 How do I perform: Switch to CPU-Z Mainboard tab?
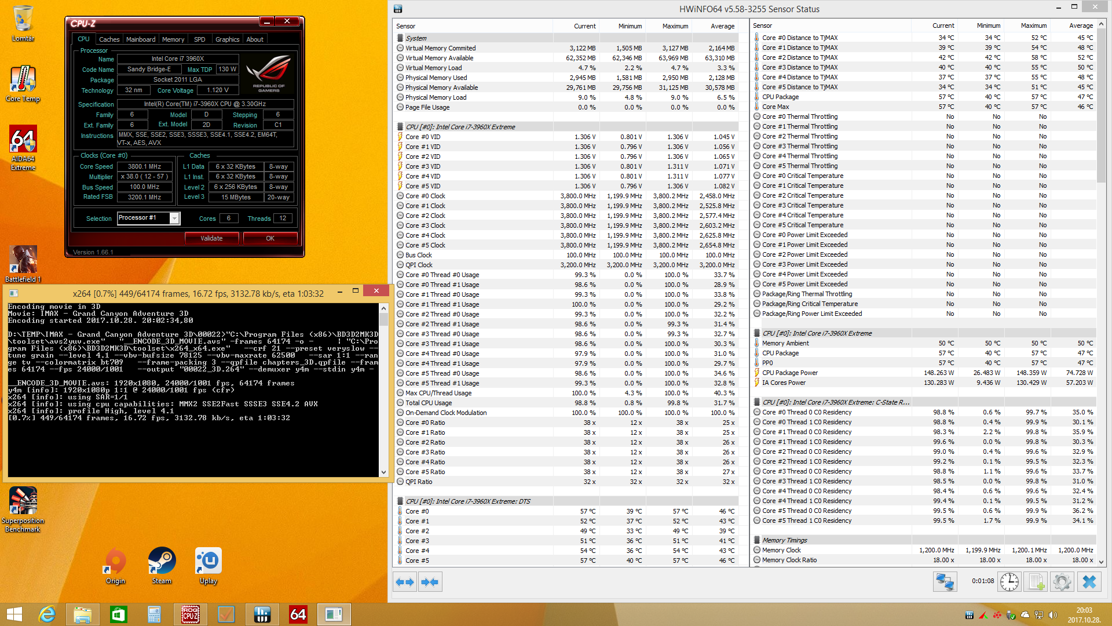(141, 39)
